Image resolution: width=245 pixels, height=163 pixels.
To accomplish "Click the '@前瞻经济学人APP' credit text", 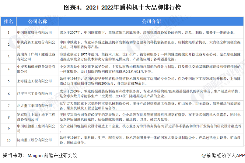I will (223, 155).
